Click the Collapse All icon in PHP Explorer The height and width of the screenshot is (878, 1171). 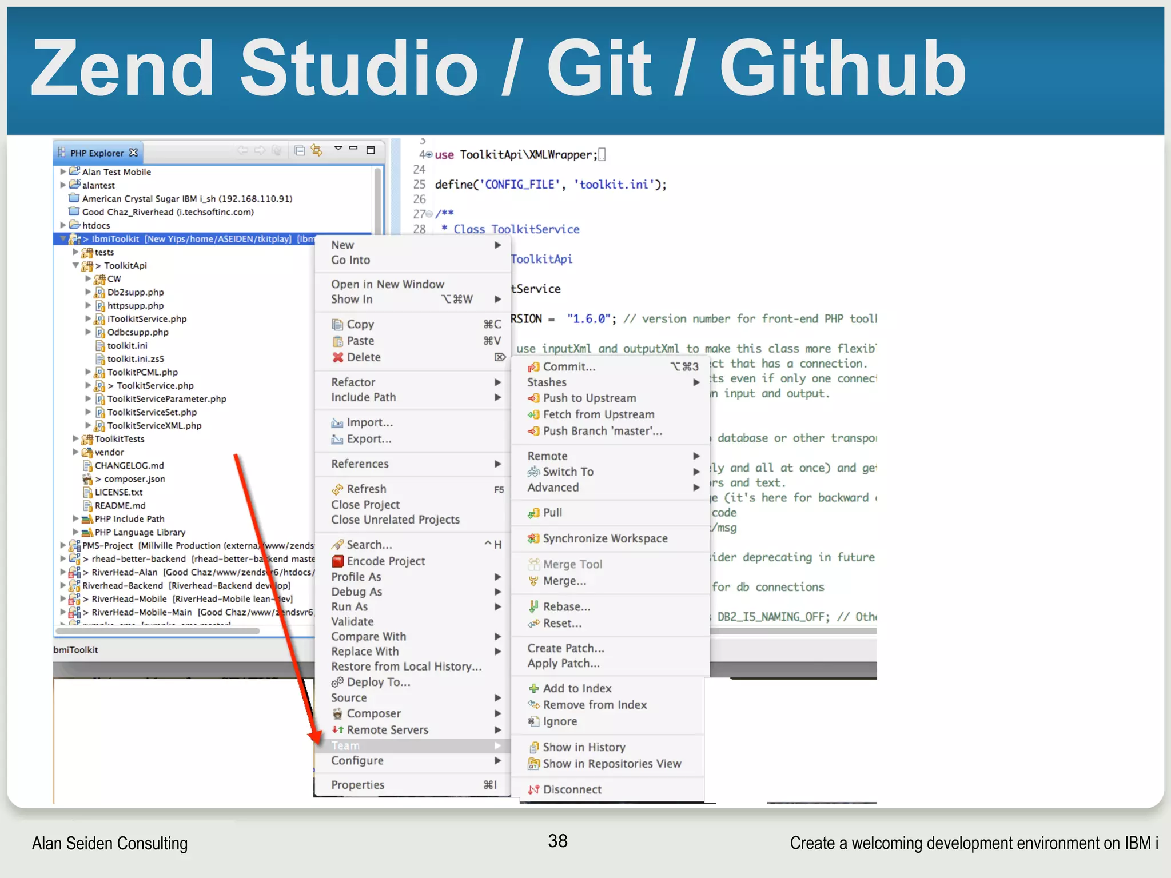point(299,150)
